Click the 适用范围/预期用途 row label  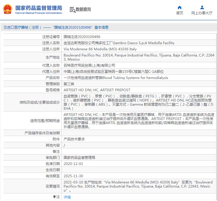coord(45,121)
